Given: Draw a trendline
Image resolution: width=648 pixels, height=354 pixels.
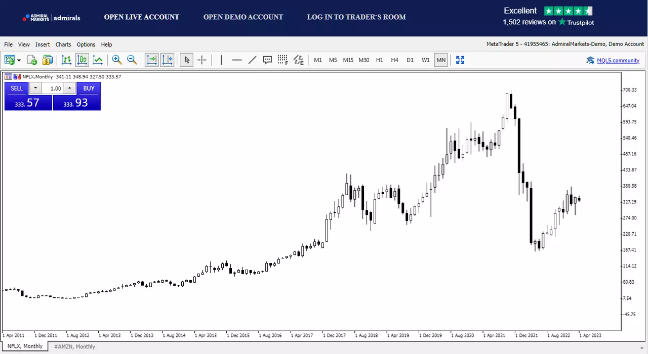Looking at the screenshot, I should [x=252, y=60].
